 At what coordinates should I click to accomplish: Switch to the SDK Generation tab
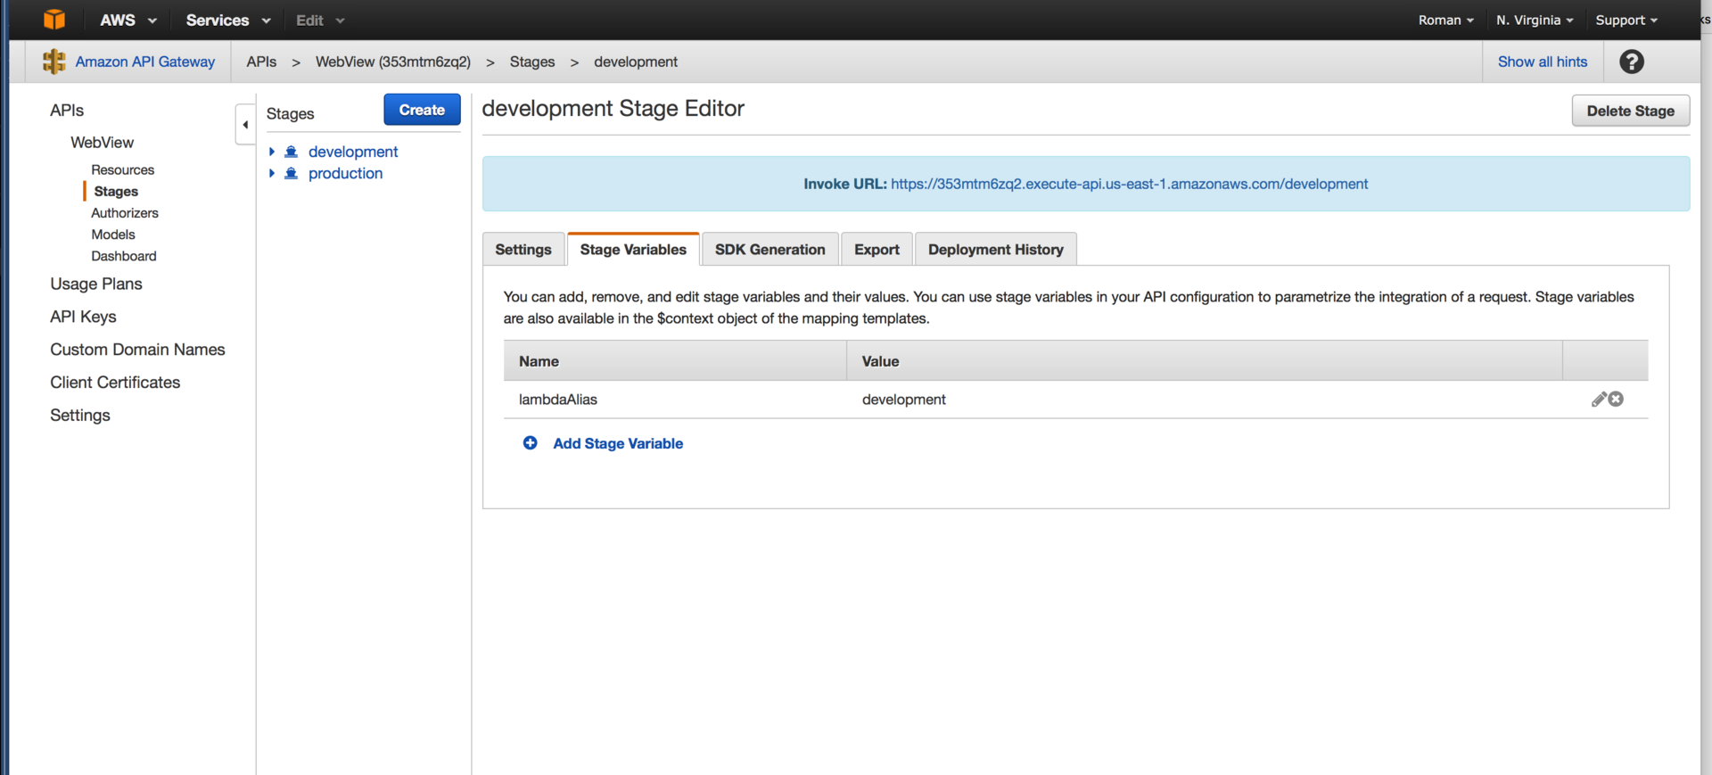770,250
